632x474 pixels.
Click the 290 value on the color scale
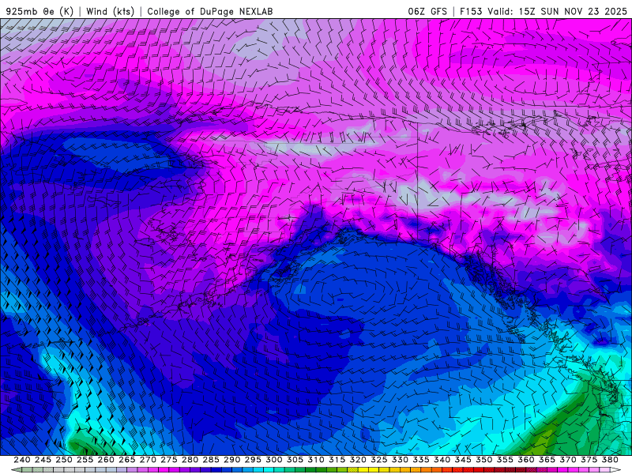(231, 460)
